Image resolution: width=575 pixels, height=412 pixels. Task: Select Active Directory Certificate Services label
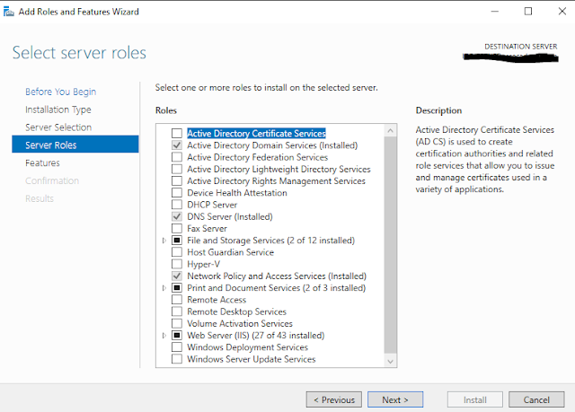click(256, 134)
